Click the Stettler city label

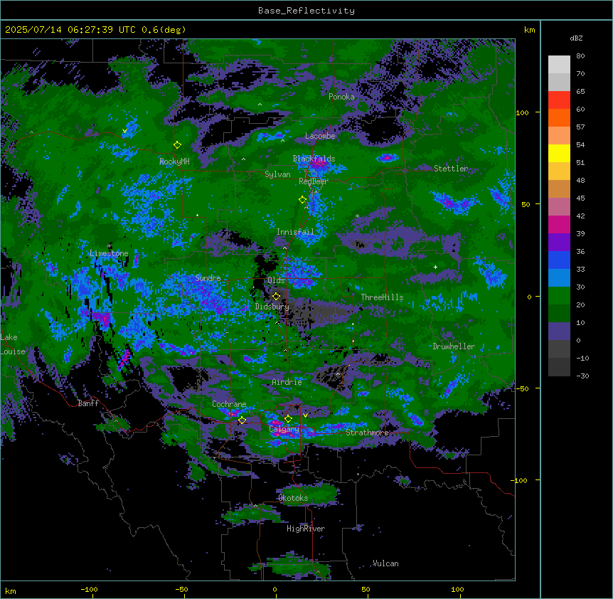451,169
